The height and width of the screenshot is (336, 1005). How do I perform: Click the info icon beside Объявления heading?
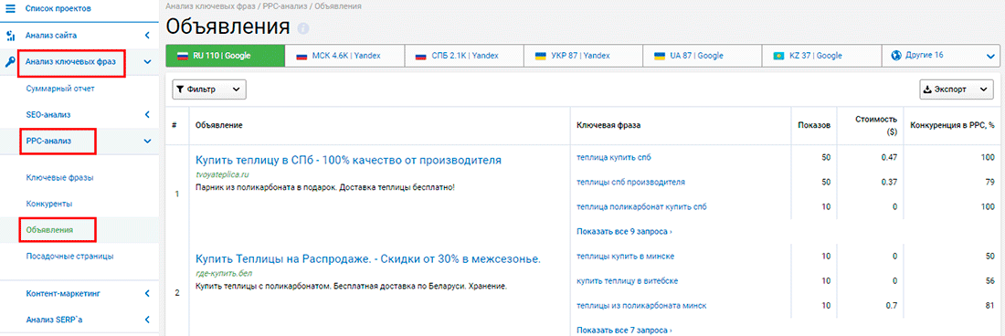(303, 29)
